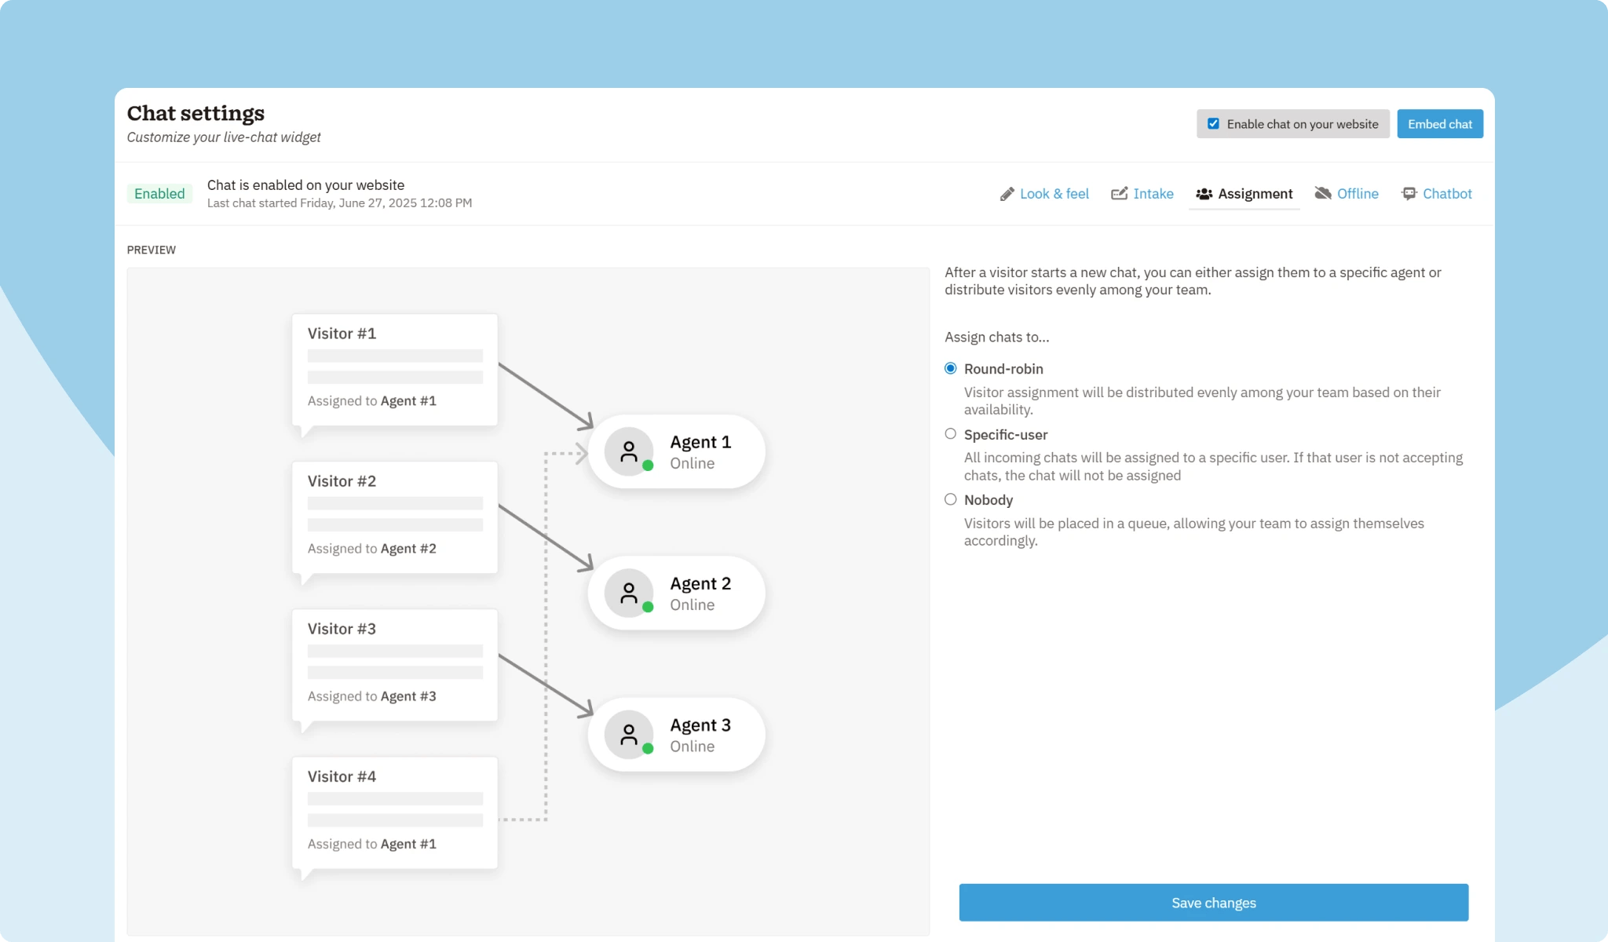The width and height of the screenshot is (1608, 942).
Task: Click the Save changes button
Action: coord(1212,902)
